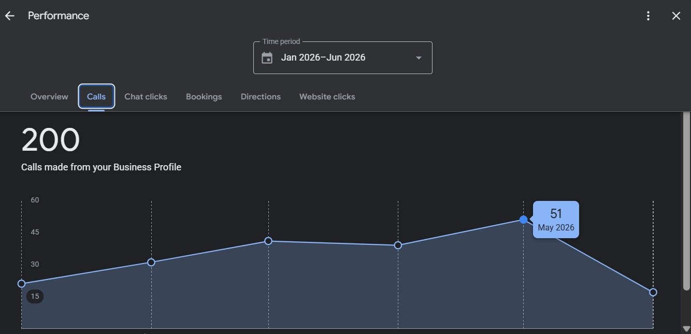Expand the Time period dropdown arrow

(419, 58)
